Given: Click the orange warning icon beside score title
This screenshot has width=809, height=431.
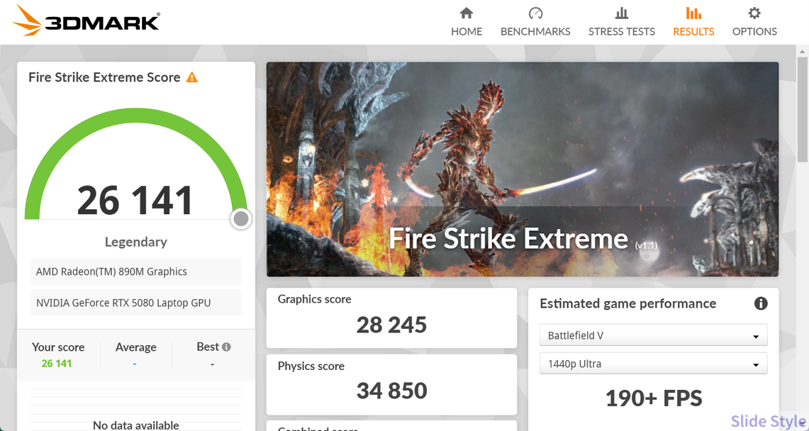Looking at the screenshot, I should [x=192, y=77].
